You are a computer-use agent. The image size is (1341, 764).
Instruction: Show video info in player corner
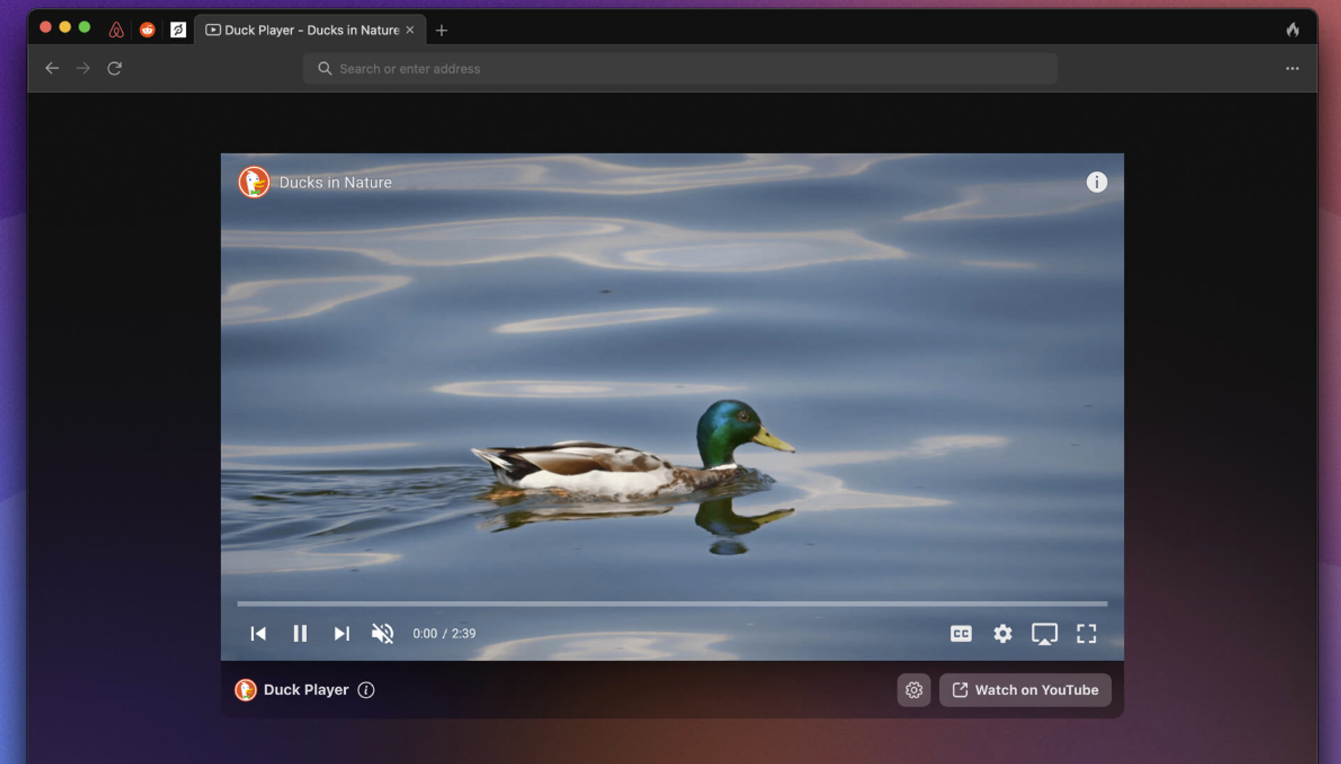[1096, 182]
